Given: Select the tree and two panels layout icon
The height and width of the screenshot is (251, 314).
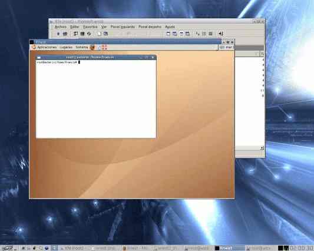Looking at the screenshot, I should [x=187, y=34].
